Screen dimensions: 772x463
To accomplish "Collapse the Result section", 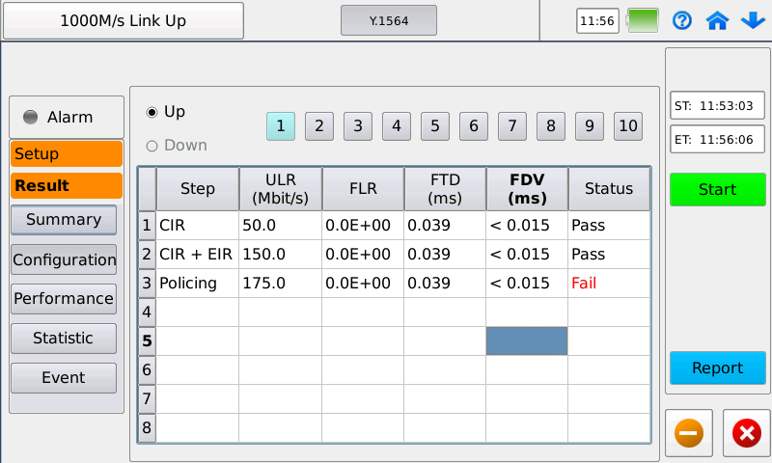I will pyautogui.click(x=66, y=185).
